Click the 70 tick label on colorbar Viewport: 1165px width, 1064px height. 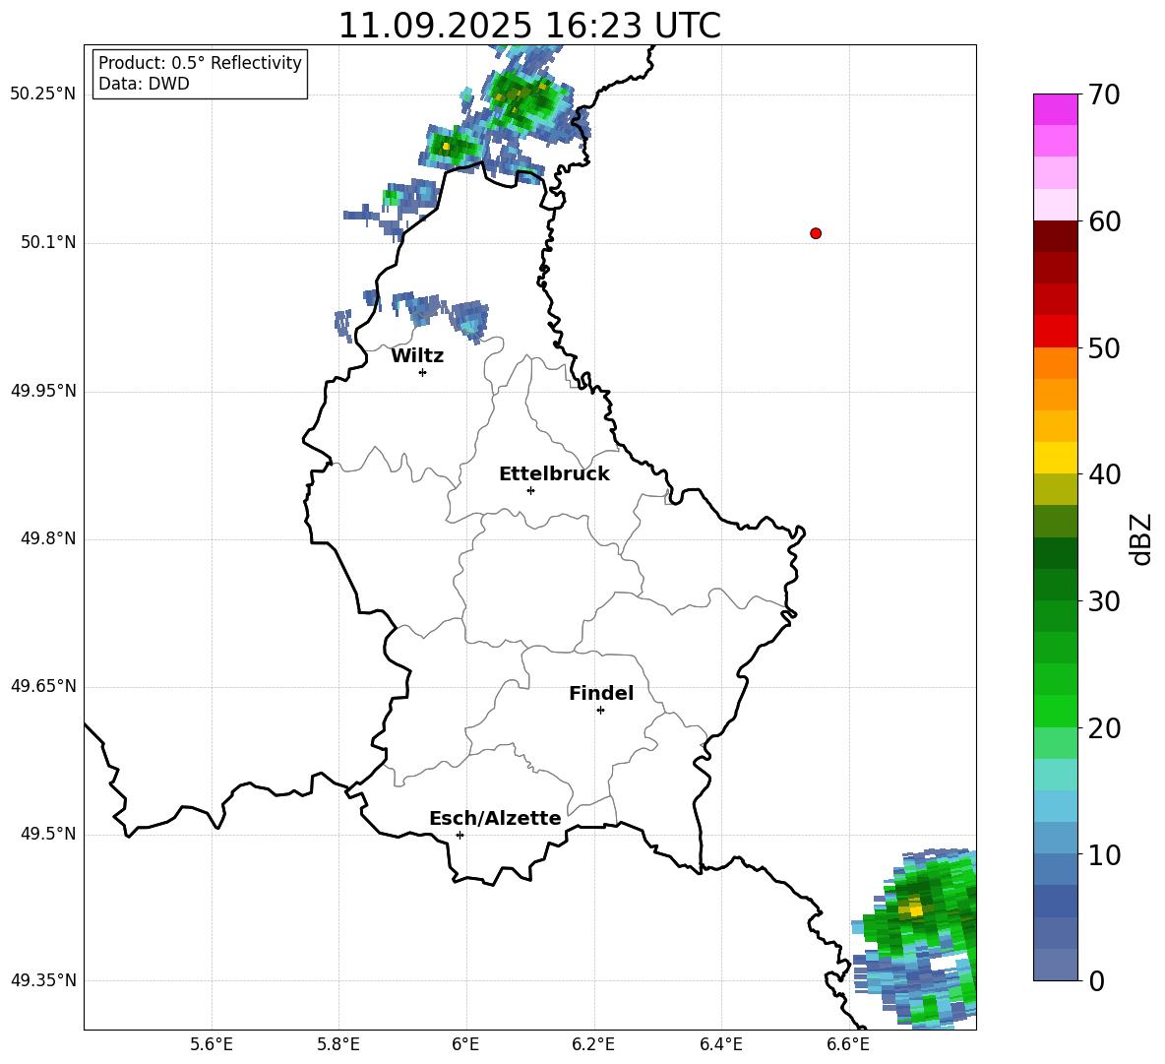click(x=1104, y=95)
